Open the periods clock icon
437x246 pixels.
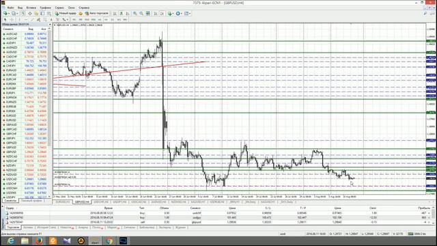(178, 14)
